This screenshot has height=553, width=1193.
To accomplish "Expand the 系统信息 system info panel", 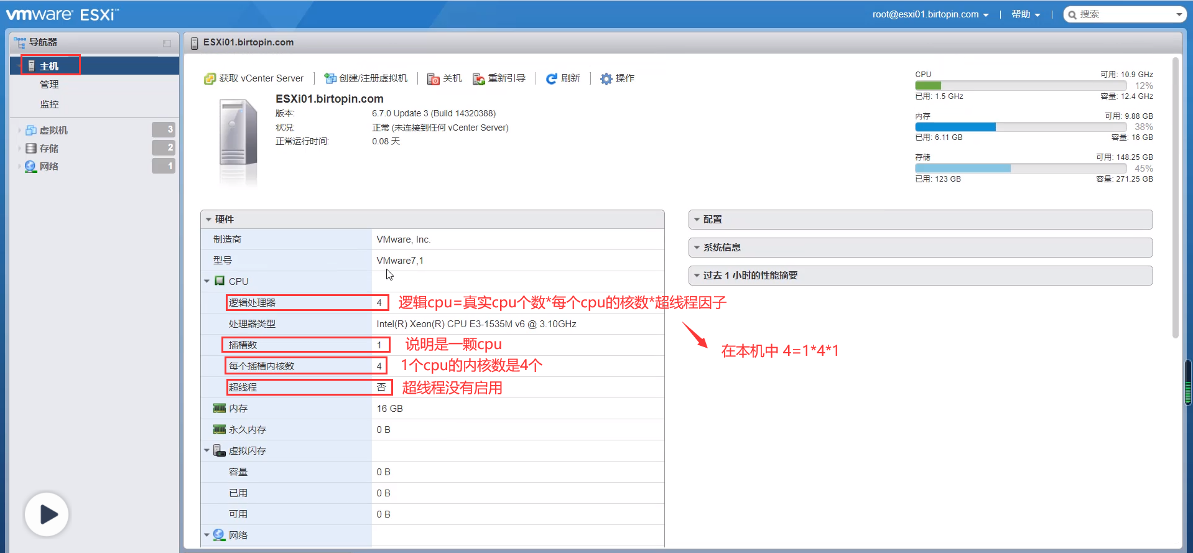I will pyautogui.click(x=921, y=248).
